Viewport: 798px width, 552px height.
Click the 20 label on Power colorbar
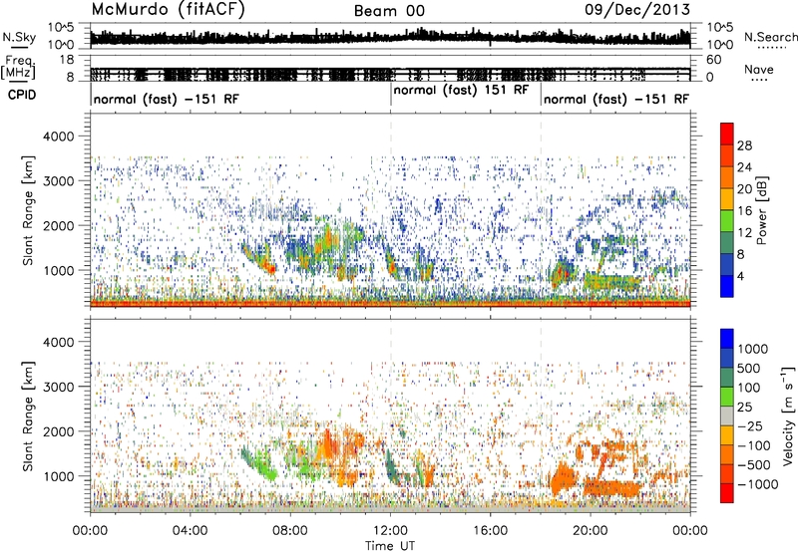point(744,189)
